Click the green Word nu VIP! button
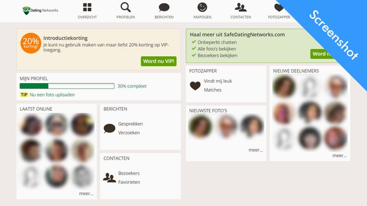Image resolution: width=367 pixels, height=206 pixels. click(158, 61)
